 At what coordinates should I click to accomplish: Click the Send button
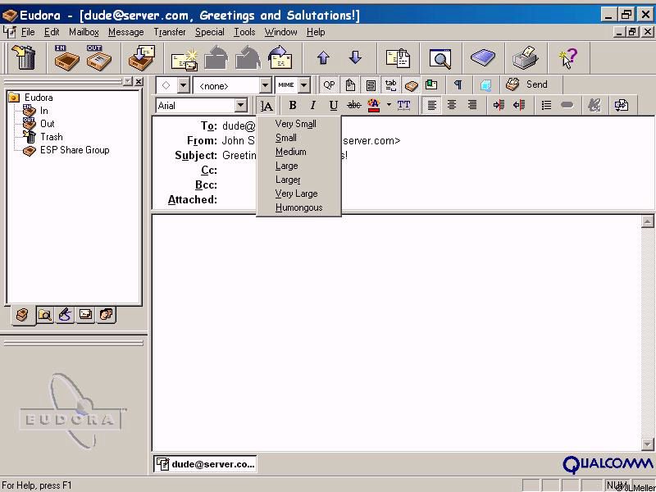(527, 84)
